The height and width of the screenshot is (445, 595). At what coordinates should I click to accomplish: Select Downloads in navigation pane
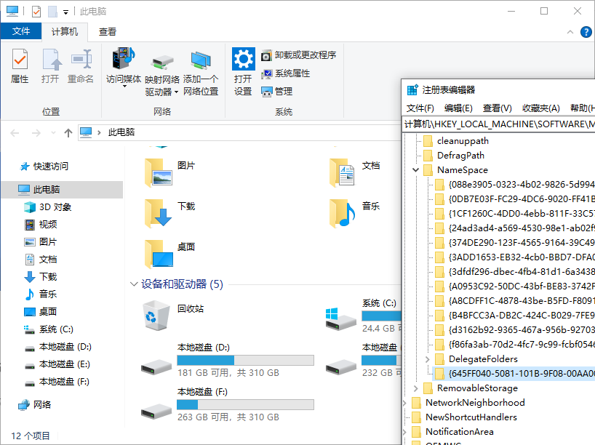tap(41, 277)
